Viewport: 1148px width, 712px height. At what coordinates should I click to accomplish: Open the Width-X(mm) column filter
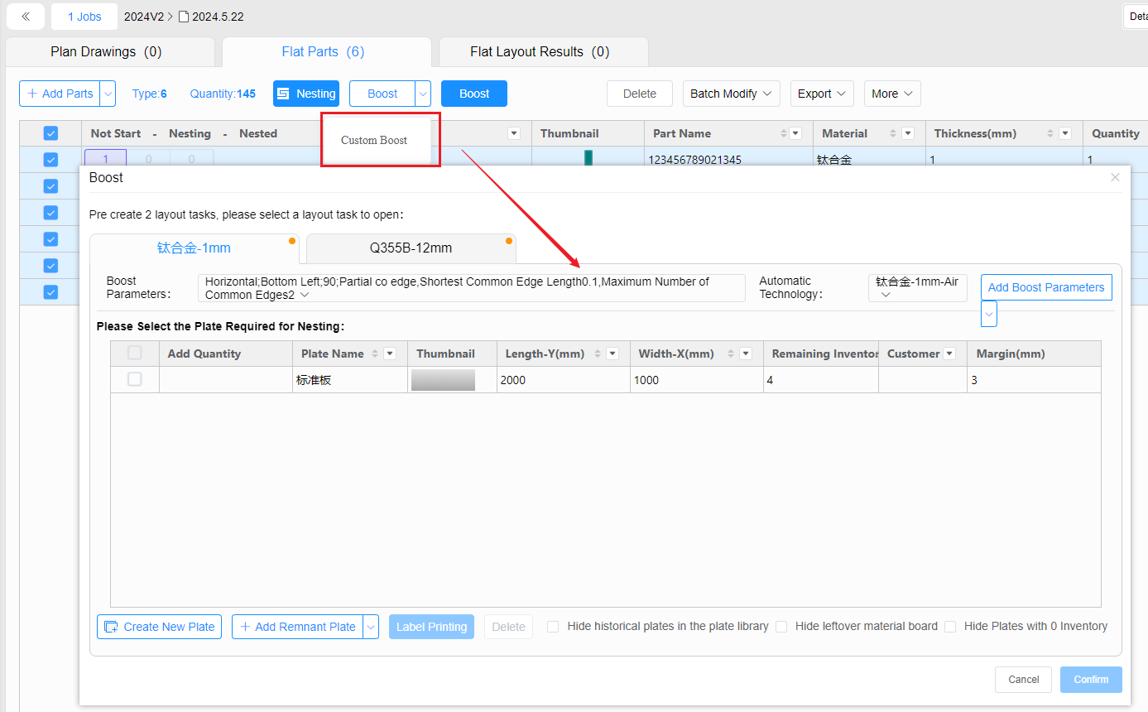click(x=746, y=354)
